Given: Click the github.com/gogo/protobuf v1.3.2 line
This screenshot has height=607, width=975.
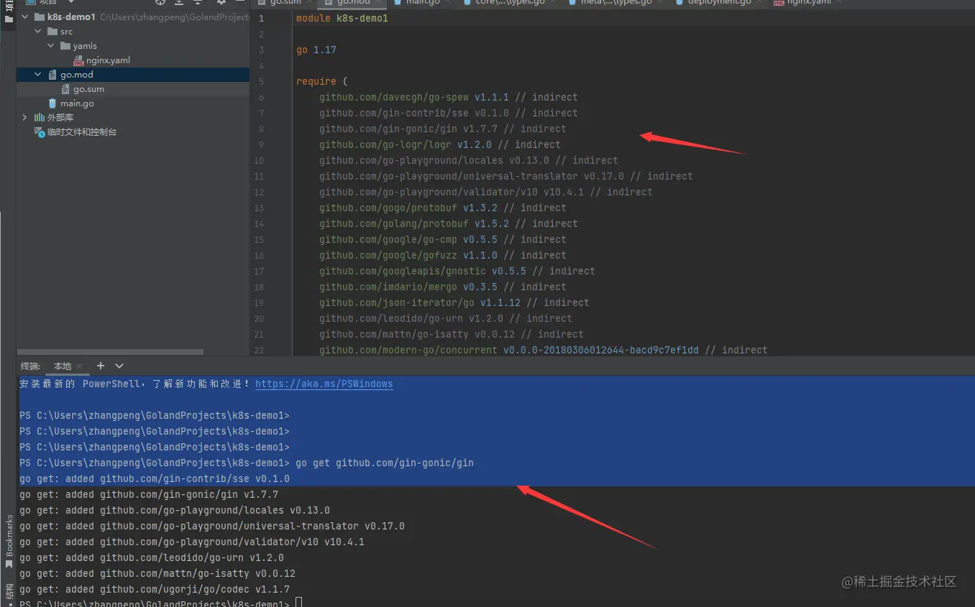Looking at the screenshot, I should coord(442,208).
